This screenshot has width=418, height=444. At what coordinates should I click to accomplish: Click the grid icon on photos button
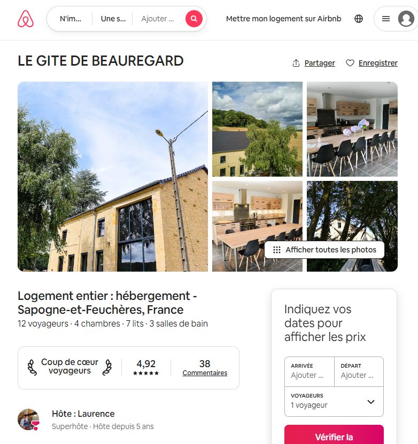pos(277,250)
